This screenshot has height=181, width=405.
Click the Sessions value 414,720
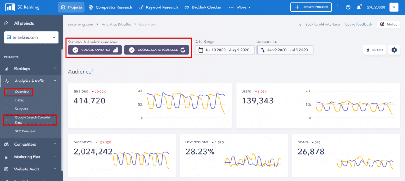coord(89,100)
